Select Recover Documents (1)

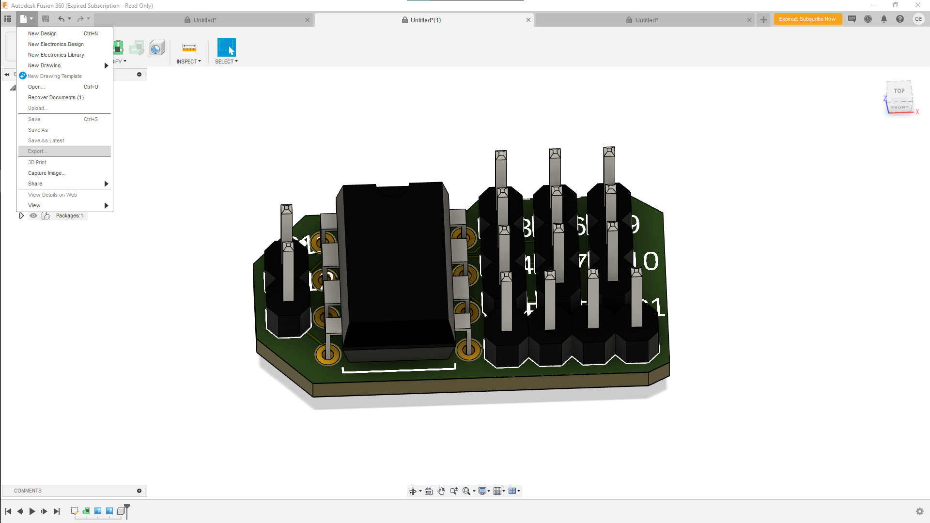[x=64, y=97]
